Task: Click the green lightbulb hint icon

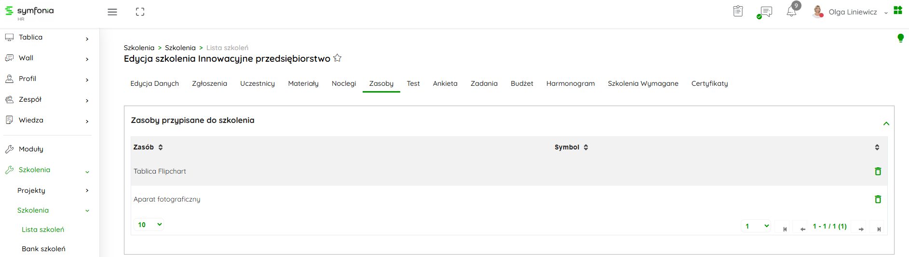Action: pos(900,38)
